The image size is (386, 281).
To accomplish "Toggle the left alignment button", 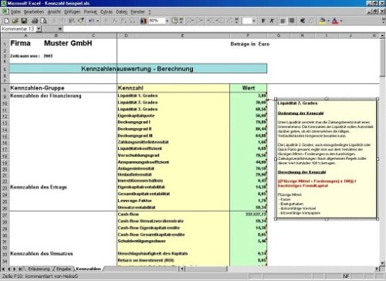I will pos(283,21).
